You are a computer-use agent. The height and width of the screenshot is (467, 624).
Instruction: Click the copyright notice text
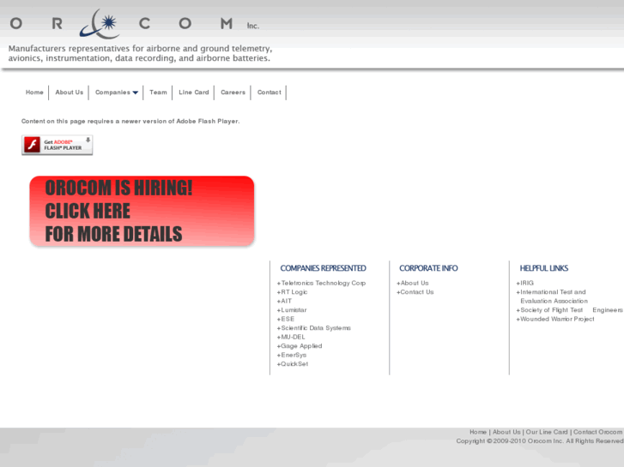[x=540, y=441]
